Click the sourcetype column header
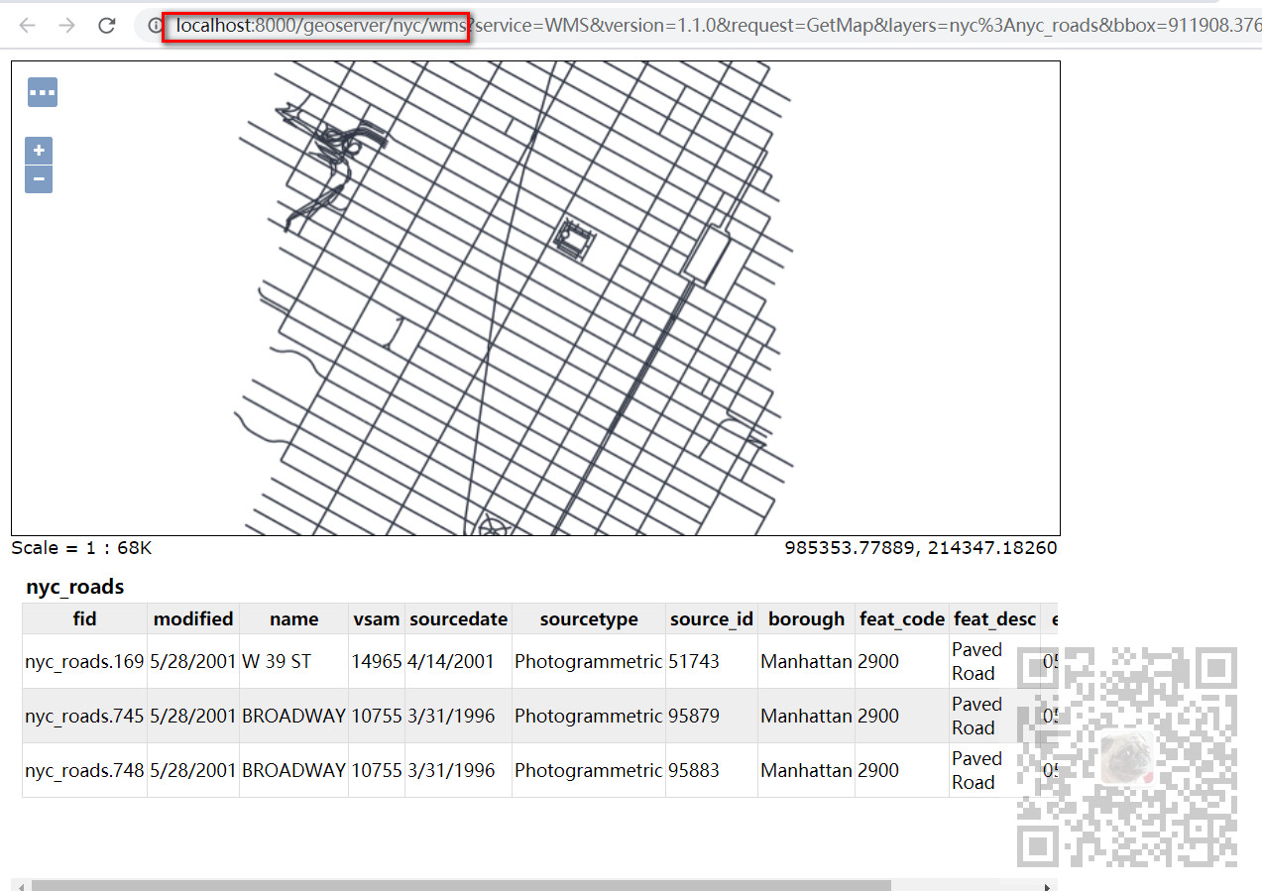The height and width of the screenshot is (891, 1262). click(x=589, y=619)
